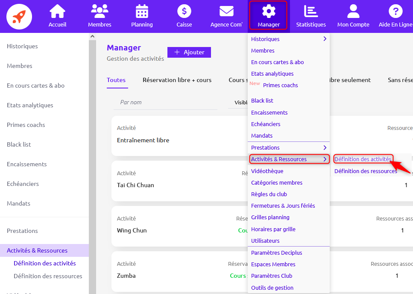
Task: Open Paramètres Deciplus menu entry
Action: click(x=277, y=253)
